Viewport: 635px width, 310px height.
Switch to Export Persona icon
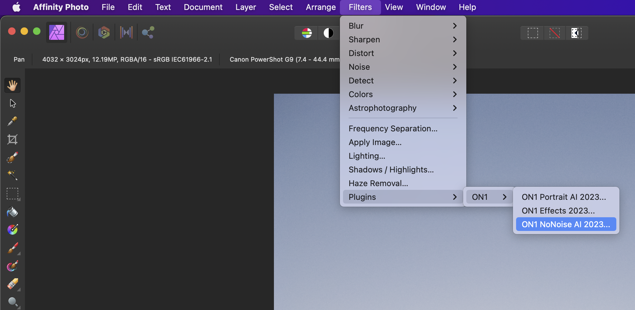(148, 32)
